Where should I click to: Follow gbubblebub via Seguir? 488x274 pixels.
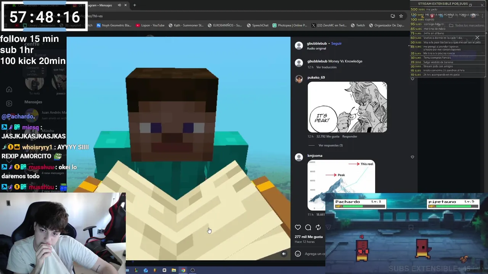point(336,43)
